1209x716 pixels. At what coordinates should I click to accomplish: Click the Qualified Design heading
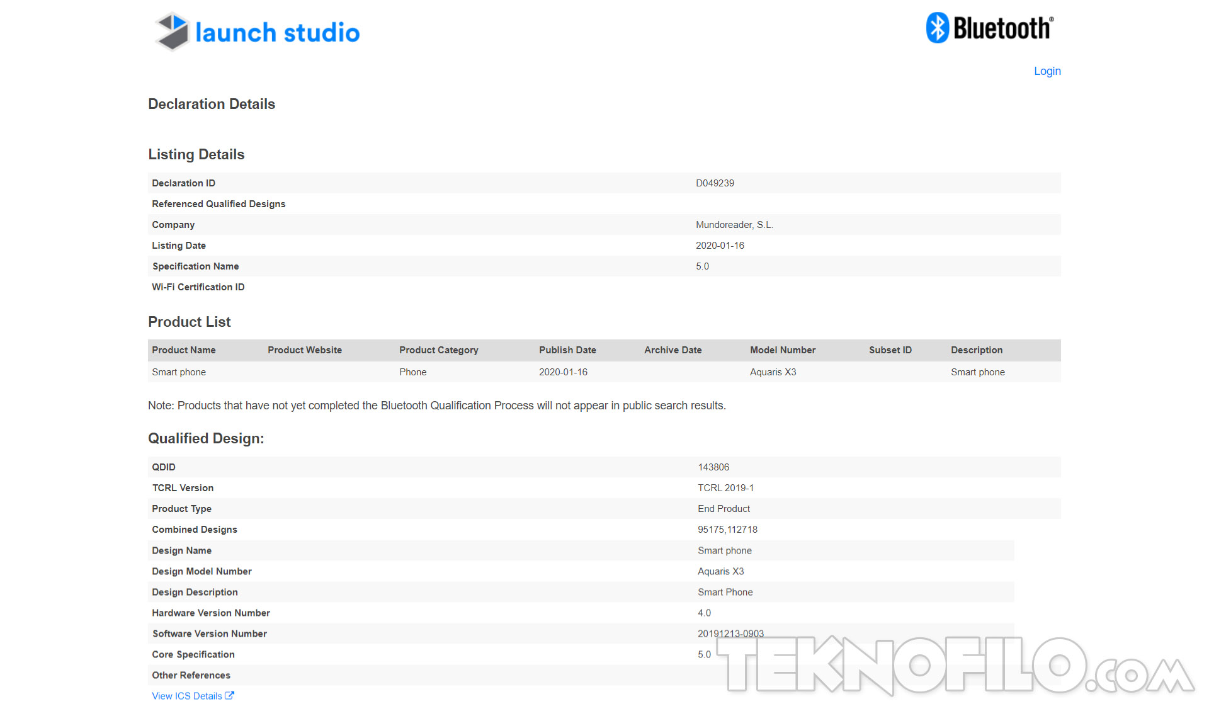tap(206, 438)
